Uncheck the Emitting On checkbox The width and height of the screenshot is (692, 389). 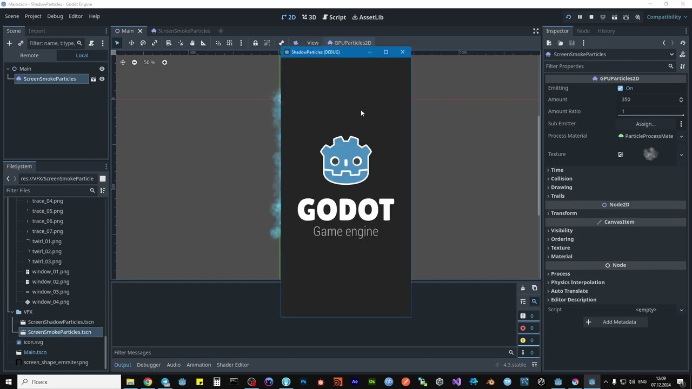tap(620, 88)
